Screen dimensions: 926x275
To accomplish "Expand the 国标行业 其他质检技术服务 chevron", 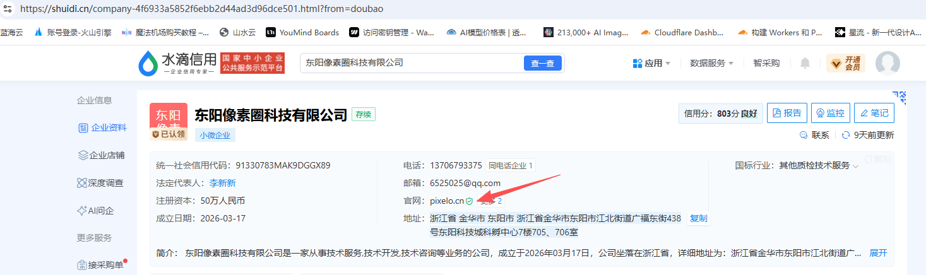I will 856,166.
